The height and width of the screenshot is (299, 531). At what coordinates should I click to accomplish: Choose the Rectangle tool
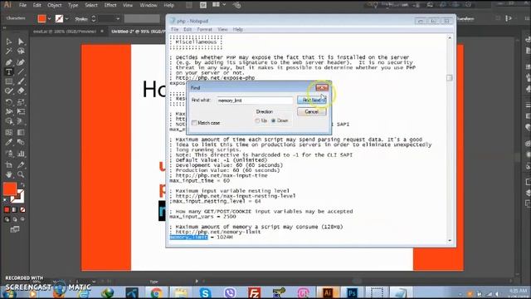tap(9, 81)
